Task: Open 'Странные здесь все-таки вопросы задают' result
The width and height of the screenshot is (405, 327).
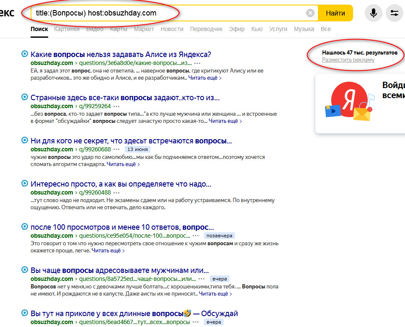Action: 125,97
